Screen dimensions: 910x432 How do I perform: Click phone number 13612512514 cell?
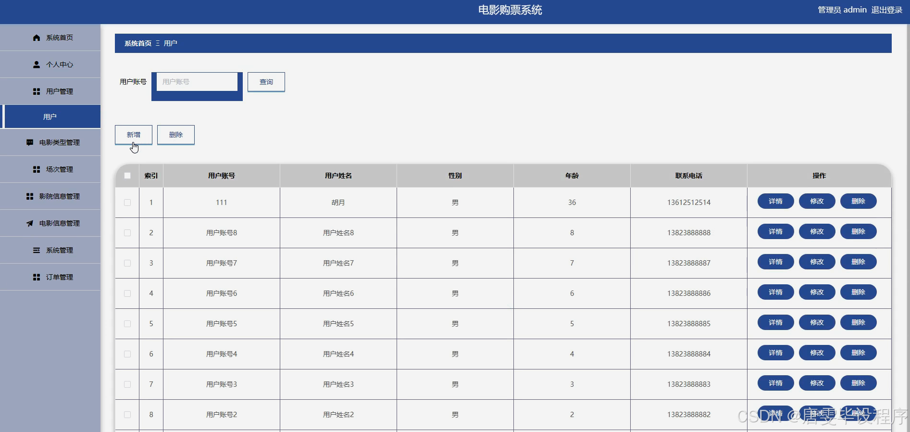click(689, 203)
